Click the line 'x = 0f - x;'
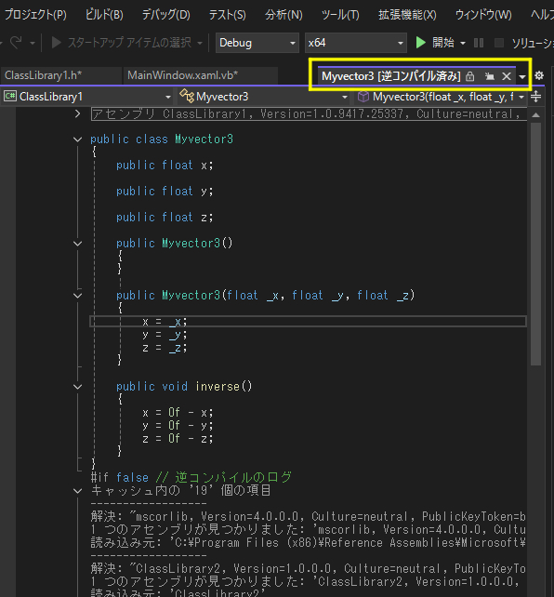Viewport: 554px width, 597px height. coord(178,413)
